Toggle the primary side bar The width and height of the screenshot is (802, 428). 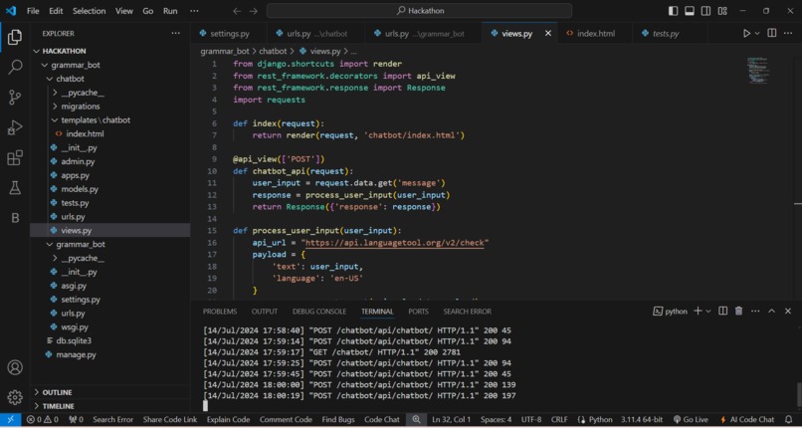coord(673,11)
